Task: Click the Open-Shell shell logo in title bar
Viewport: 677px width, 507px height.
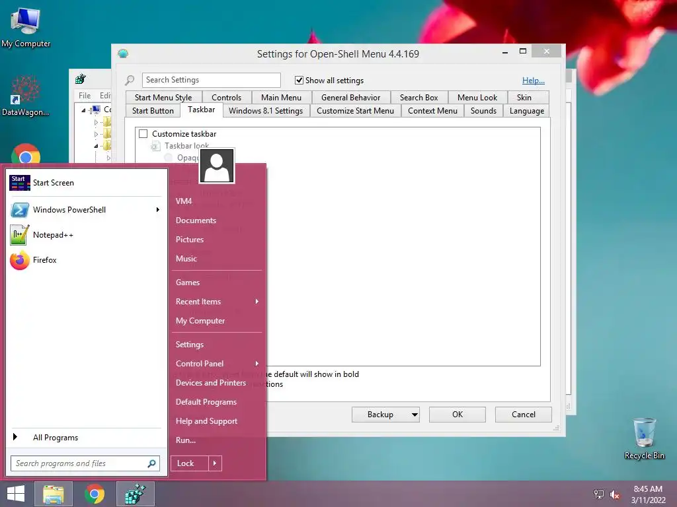Action: pyautogui.click(x=123, y=53)
